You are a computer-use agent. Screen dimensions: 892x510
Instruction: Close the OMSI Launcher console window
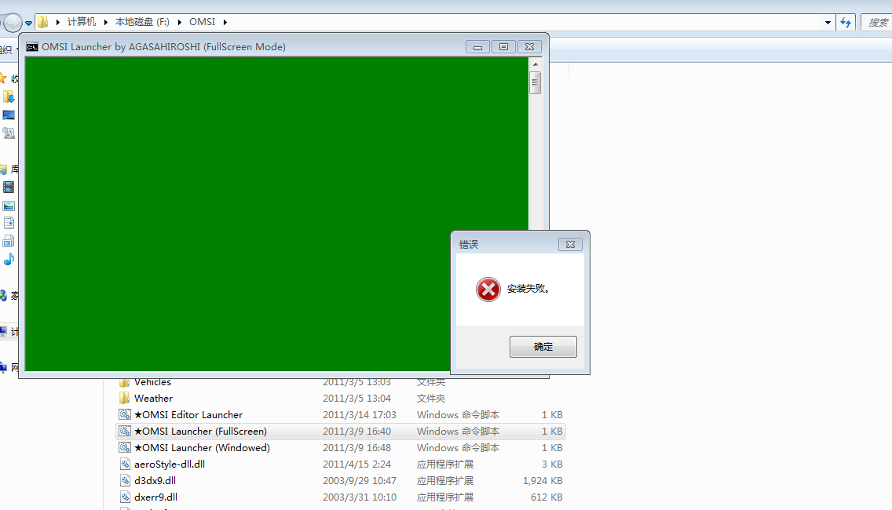pos(529,47)
